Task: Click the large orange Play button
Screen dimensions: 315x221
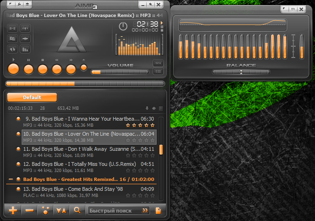Action: coord(13,69)
